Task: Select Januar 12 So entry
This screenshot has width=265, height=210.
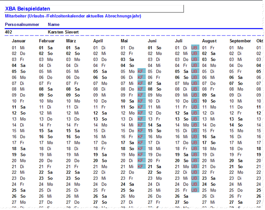Action: (19, 113)
